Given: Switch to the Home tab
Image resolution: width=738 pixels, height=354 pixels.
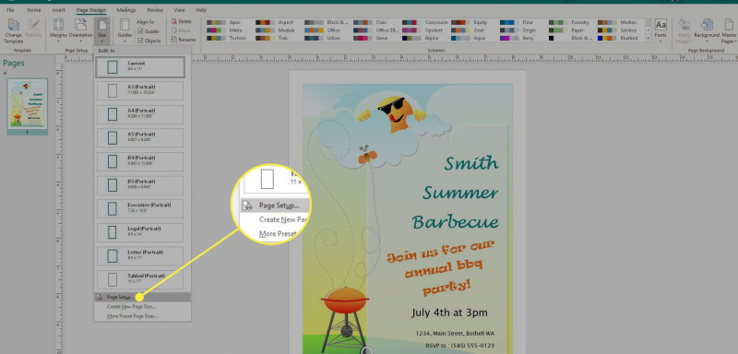Looking at the screenshot, I should click(34, 10).
